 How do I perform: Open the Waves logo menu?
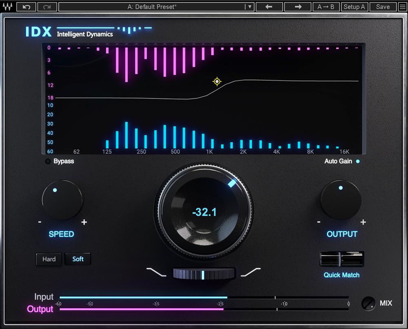click(x=7, y=7)
